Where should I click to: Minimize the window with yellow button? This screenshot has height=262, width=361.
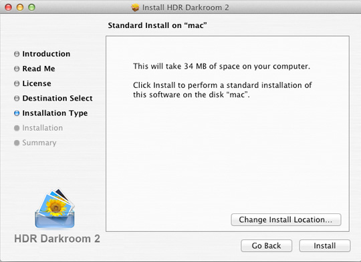tap(20, 7)
